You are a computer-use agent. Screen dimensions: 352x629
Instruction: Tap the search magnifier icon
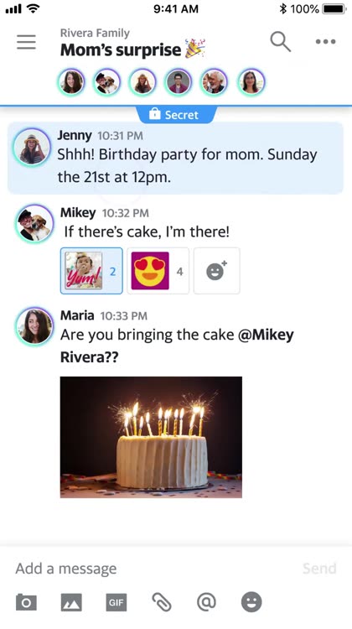pos(280,42)
